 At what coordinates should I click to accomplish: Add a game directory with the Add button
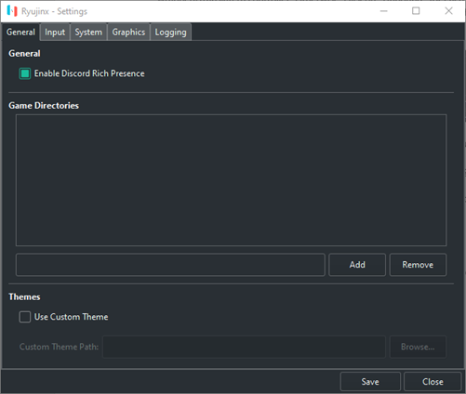pos(357,265)
